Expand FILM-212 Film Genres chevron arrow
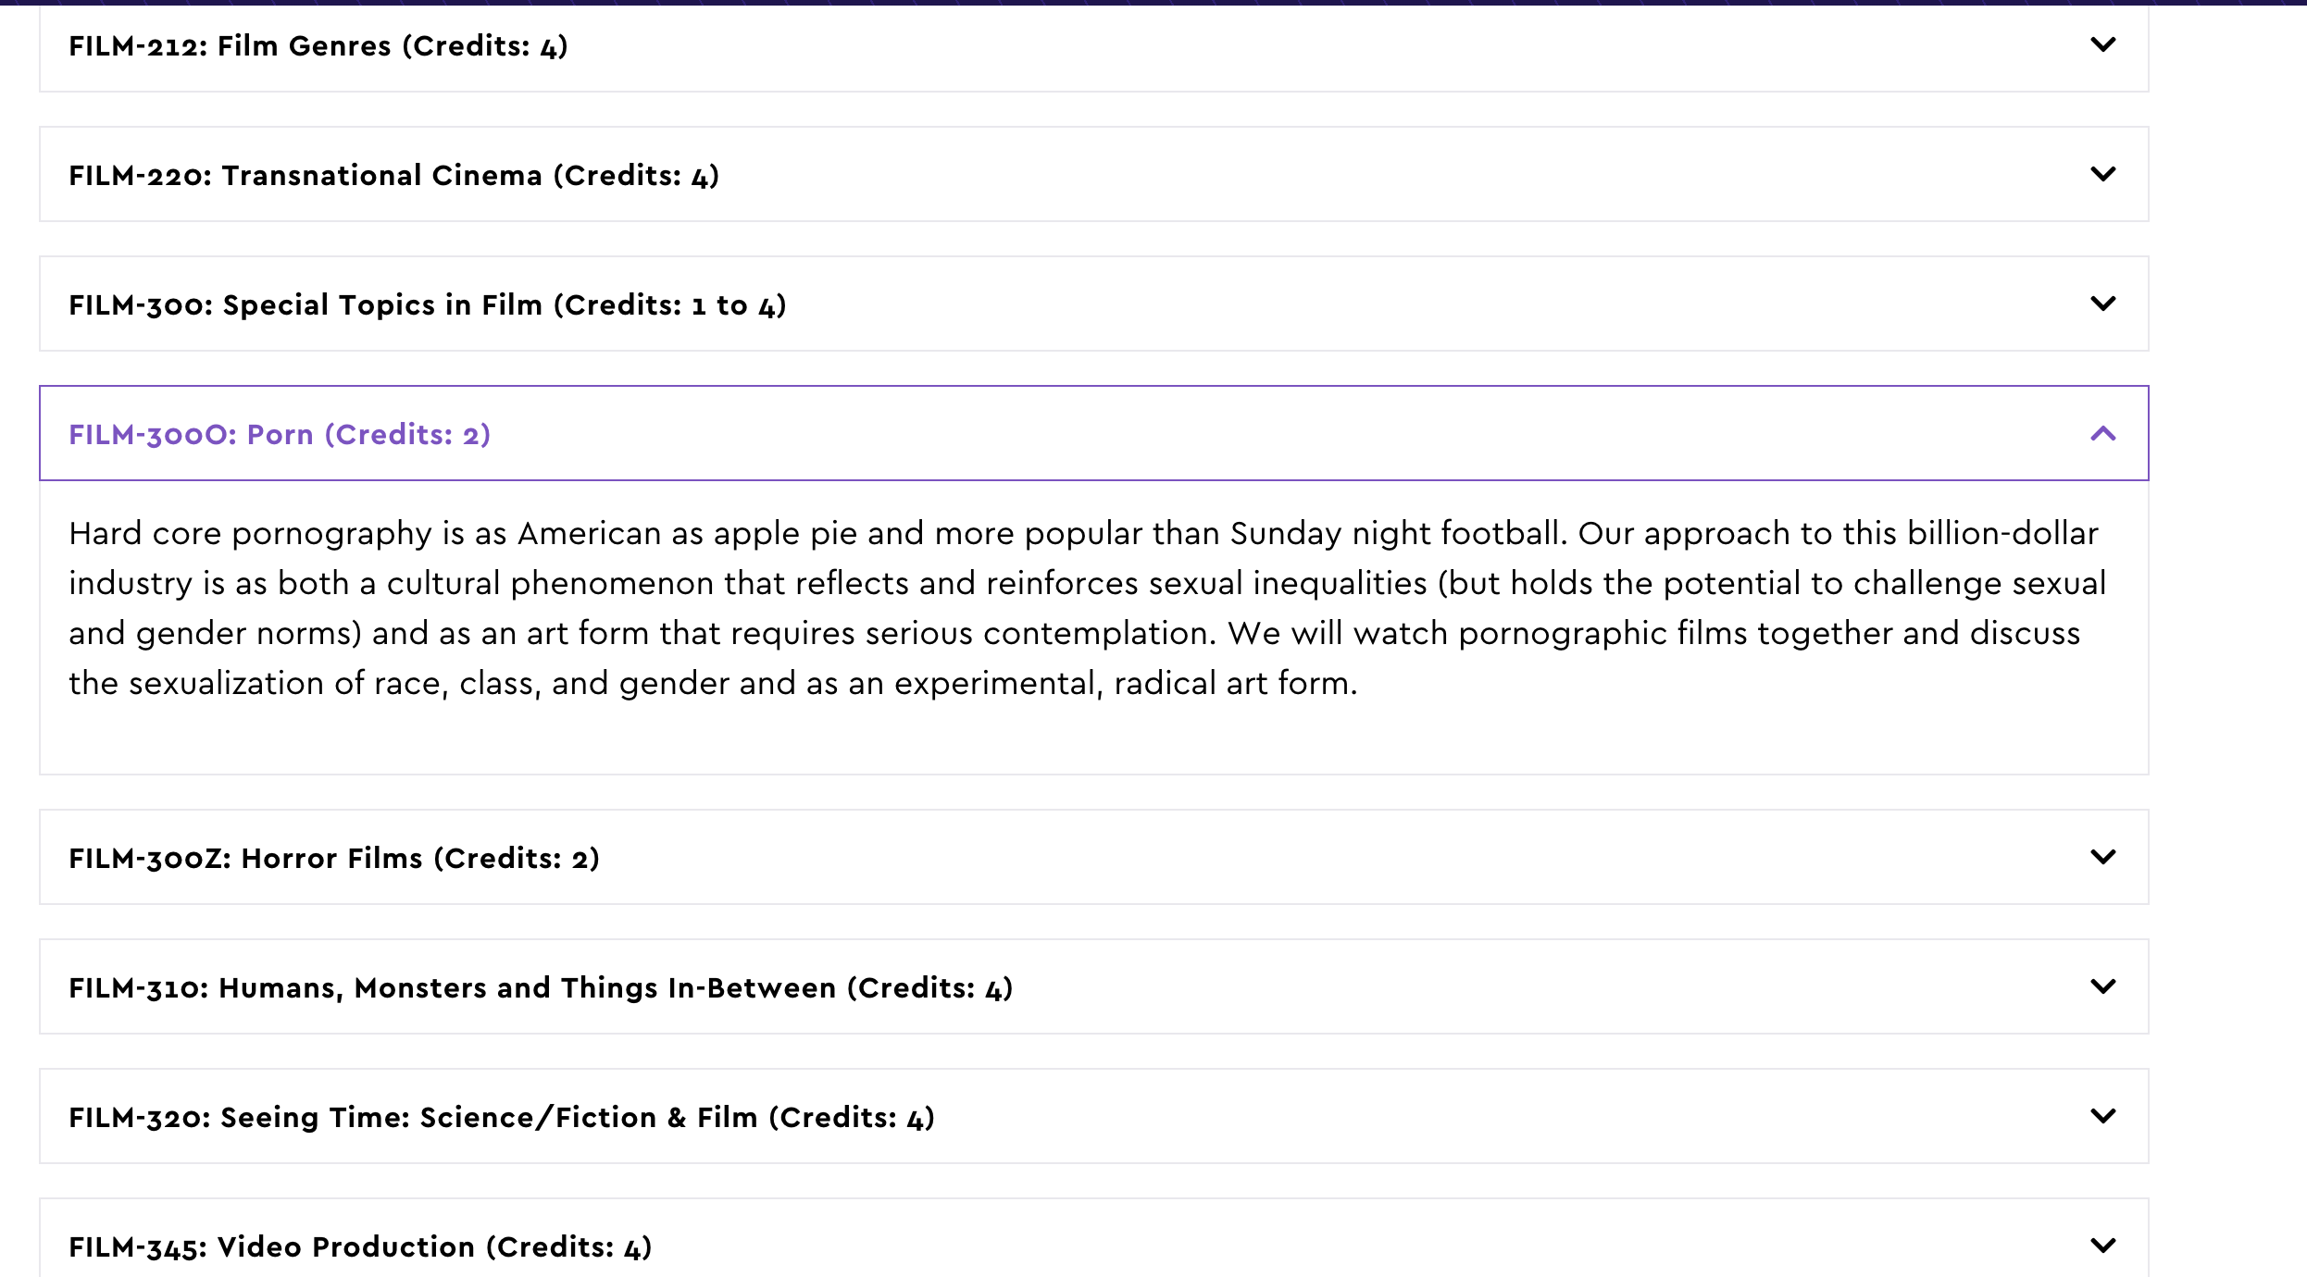 click(x=2102, y=44)
